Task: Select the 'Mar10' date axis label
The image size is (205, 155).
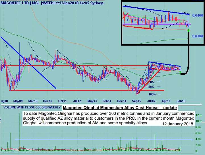Action: coord(33,101)
